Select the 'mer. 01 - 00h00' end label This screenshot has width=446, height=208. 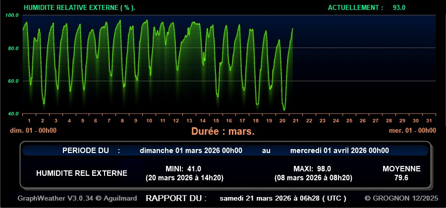[x=412, y=131]
